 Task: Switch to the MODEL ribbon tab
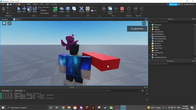(x=35, y=4)
